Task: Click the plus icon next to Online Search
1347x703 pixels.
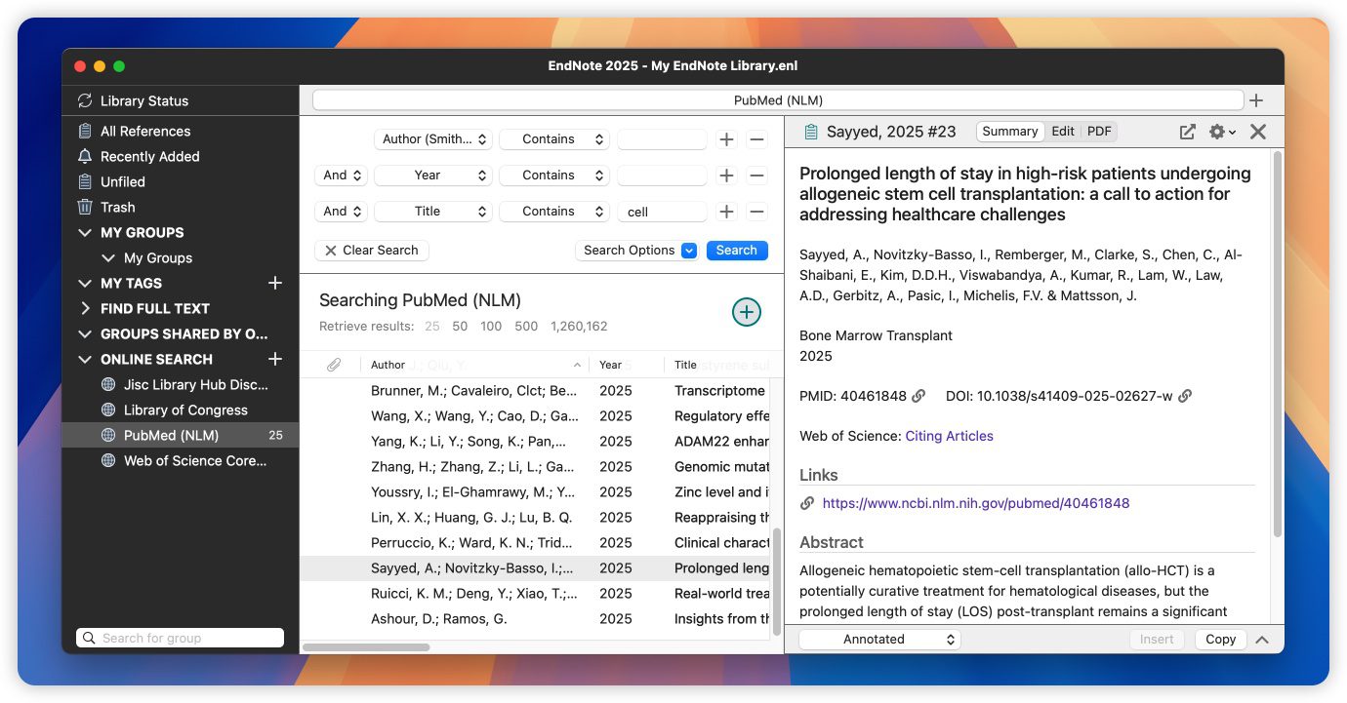Action: [x=275, y=359]
